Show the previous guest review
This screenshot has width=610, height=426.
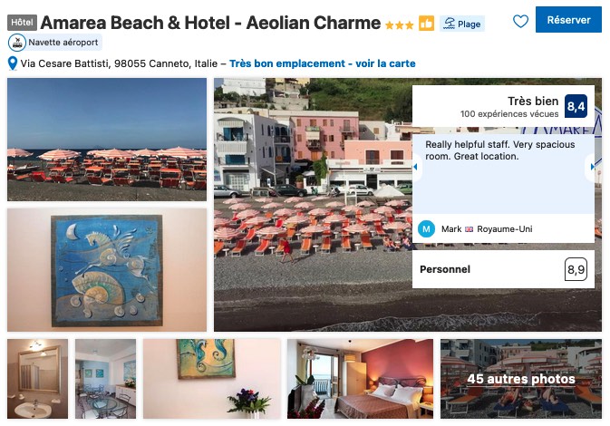(415, 167)
